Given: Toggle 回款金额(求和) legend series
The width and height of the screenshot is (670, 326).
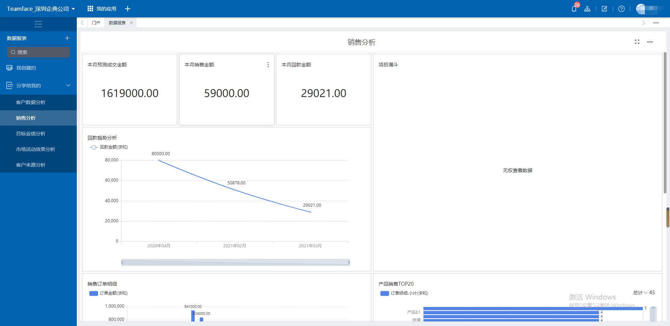Looking at the screenshot, I should (109, 147).
